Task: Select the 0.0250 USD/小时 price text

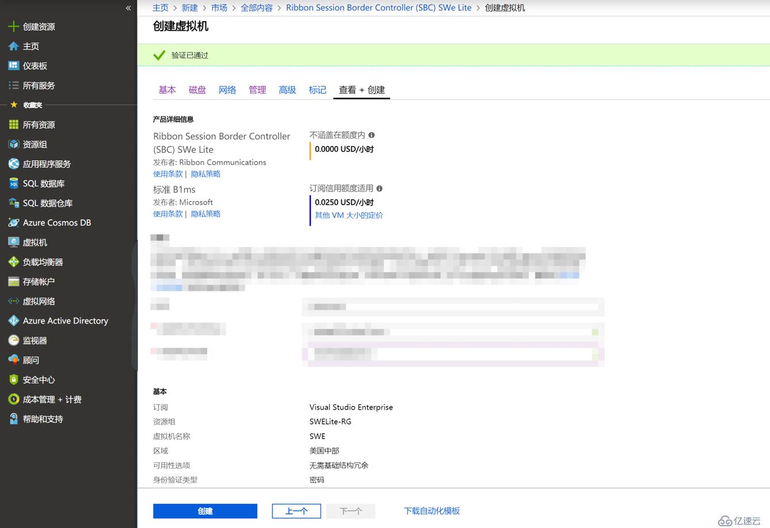Action: (344, 202)
